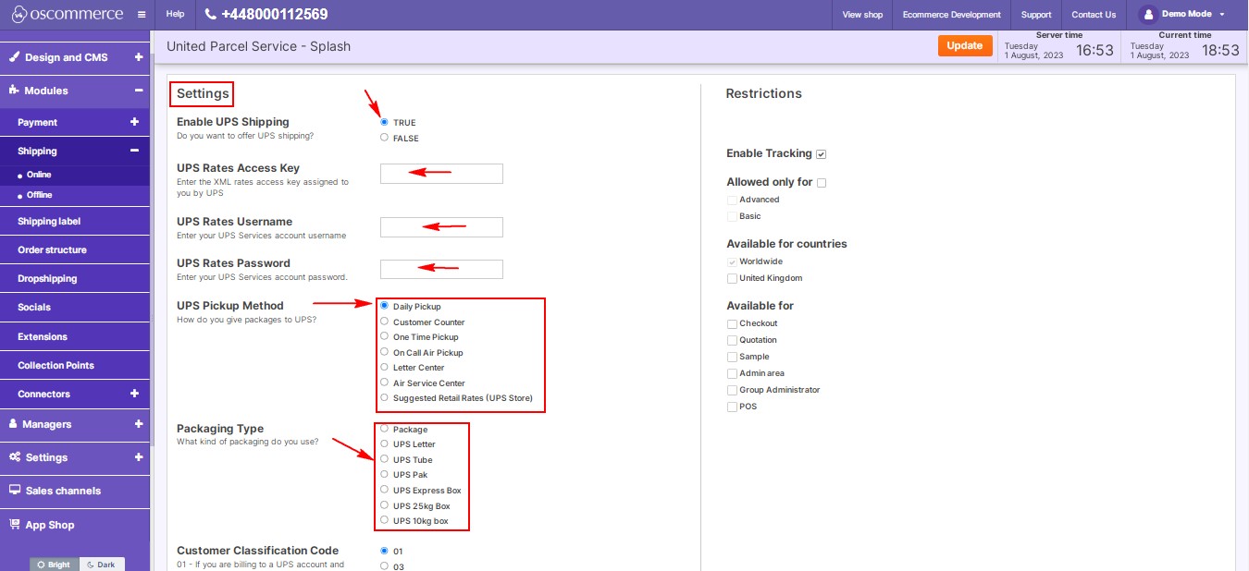Click the Sales channels monitor icon
This screenshot has width=1249, height=571.
15,491
